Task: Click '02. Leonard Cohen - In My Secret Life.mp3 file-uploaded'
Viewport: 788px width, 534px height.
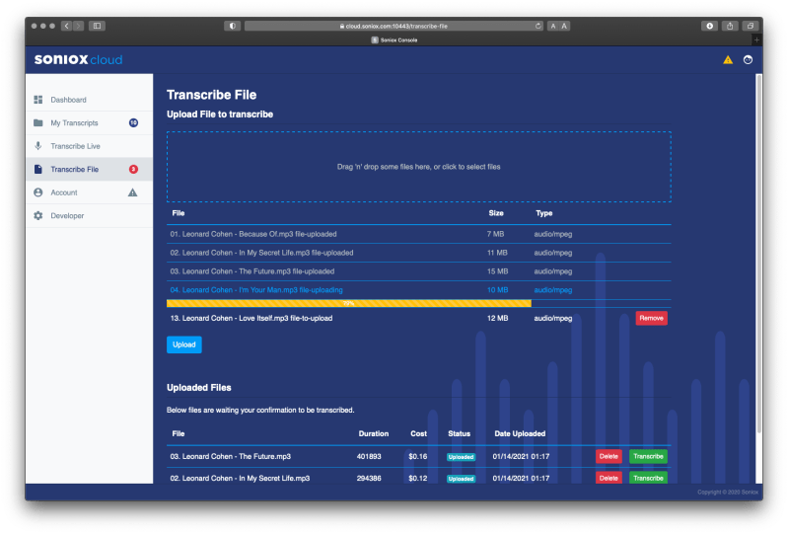Action: click(x=261, y=253)
